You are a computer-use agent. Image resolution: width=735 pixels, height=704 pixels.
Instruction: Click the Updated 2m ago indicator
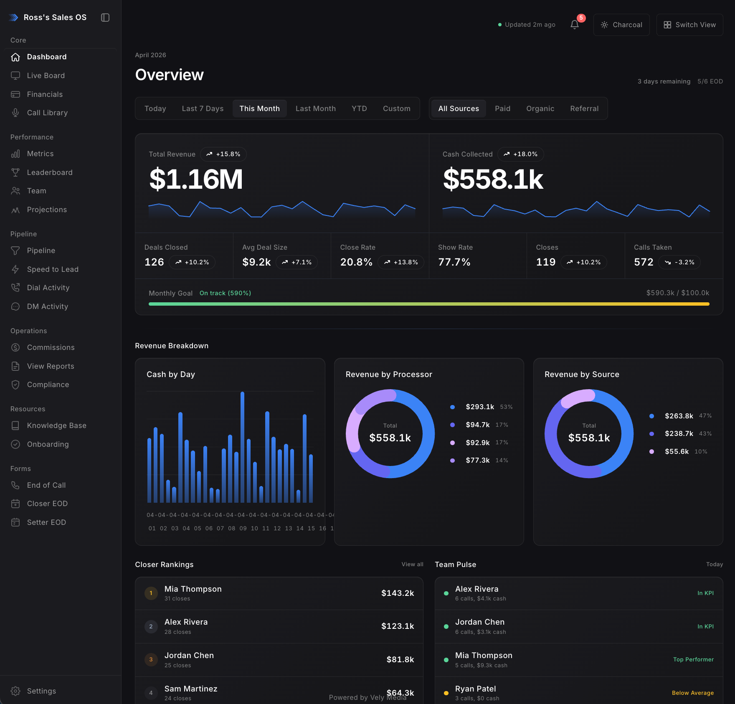pos(527,25)
